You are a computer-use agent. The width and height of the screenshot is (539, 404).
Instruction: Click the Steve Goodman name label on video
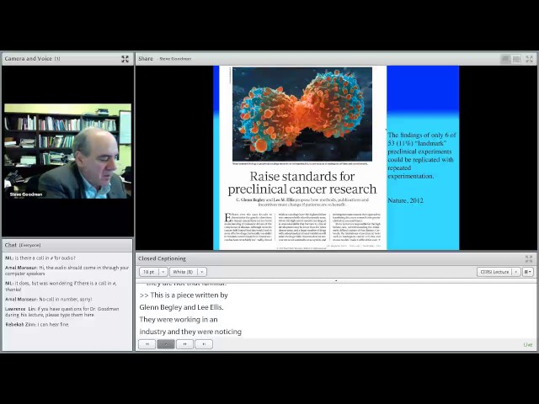26,194
